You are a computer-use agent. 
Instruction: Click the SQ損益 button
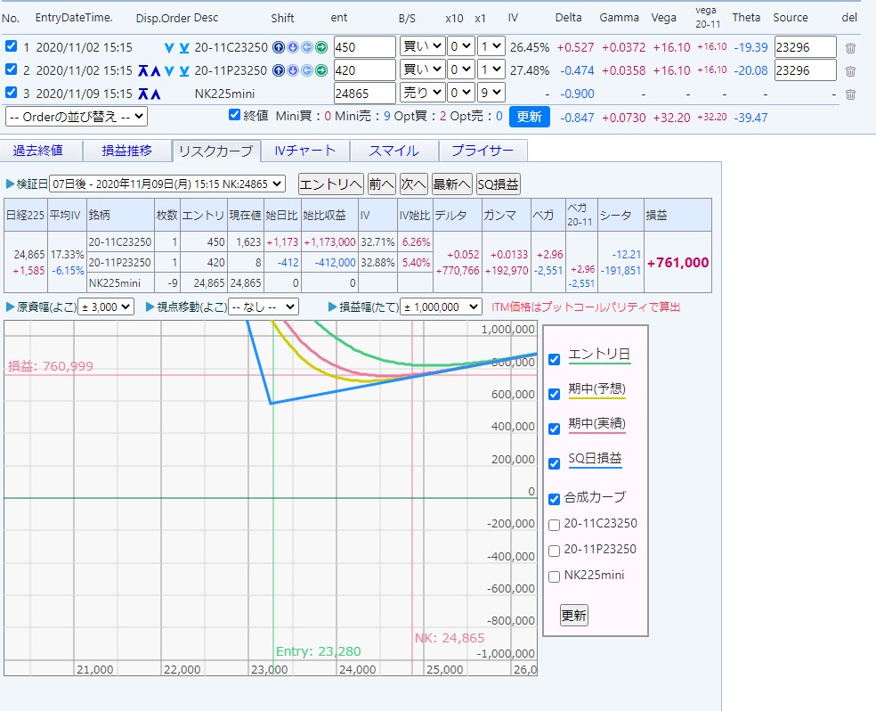[x=499, y=184]
